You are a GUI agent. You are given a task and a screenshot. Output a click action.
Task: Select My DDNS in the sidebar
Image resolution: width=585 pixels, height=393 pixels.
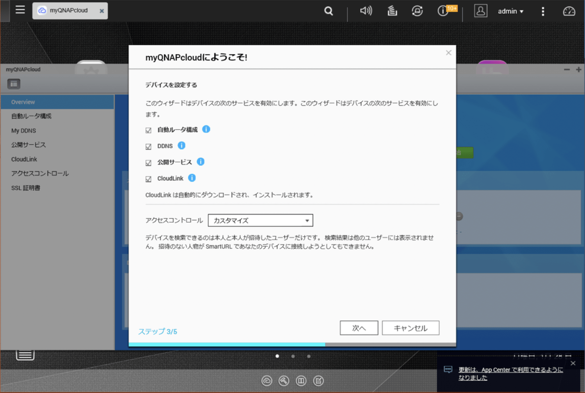coord(23,131)
